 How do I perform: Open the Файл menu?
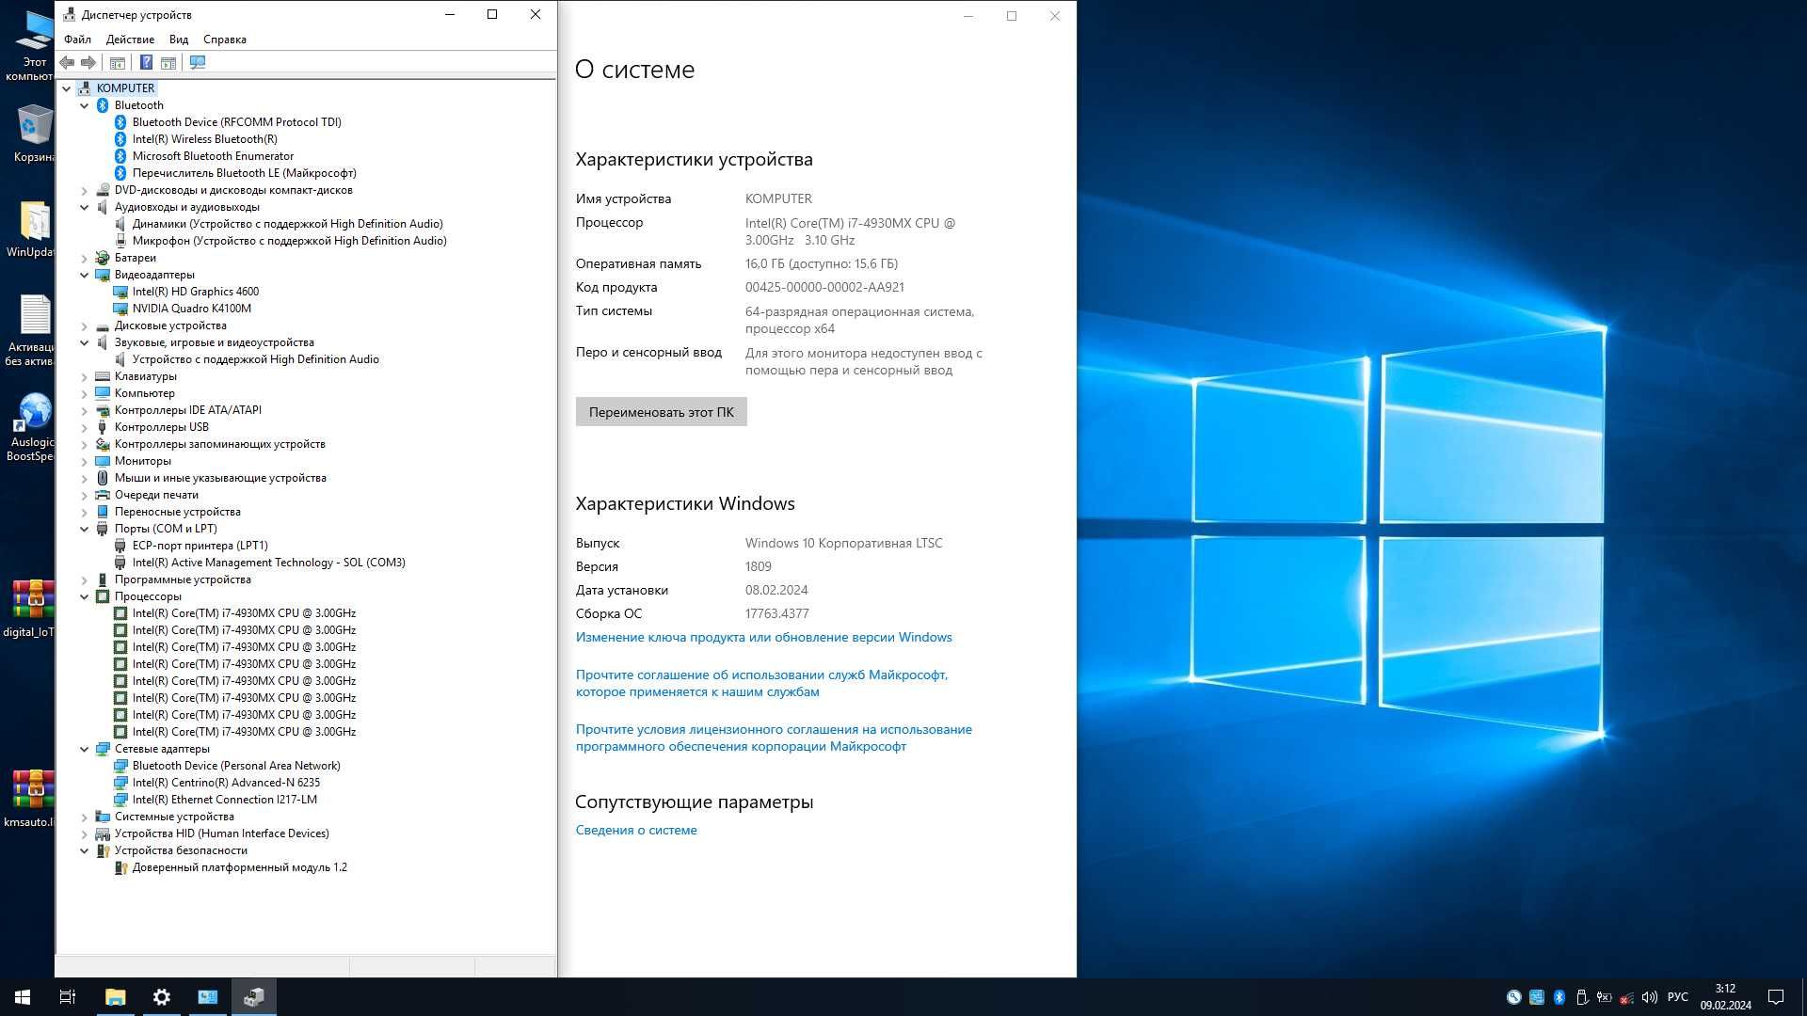(x=77, y=40)
